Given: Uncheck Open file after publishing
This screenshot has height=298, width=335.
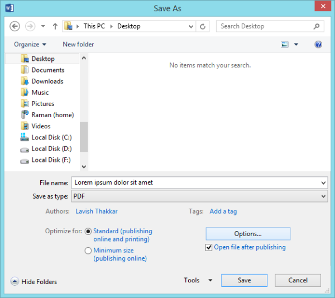Looking at the screenshot, I should pos(209,247).
